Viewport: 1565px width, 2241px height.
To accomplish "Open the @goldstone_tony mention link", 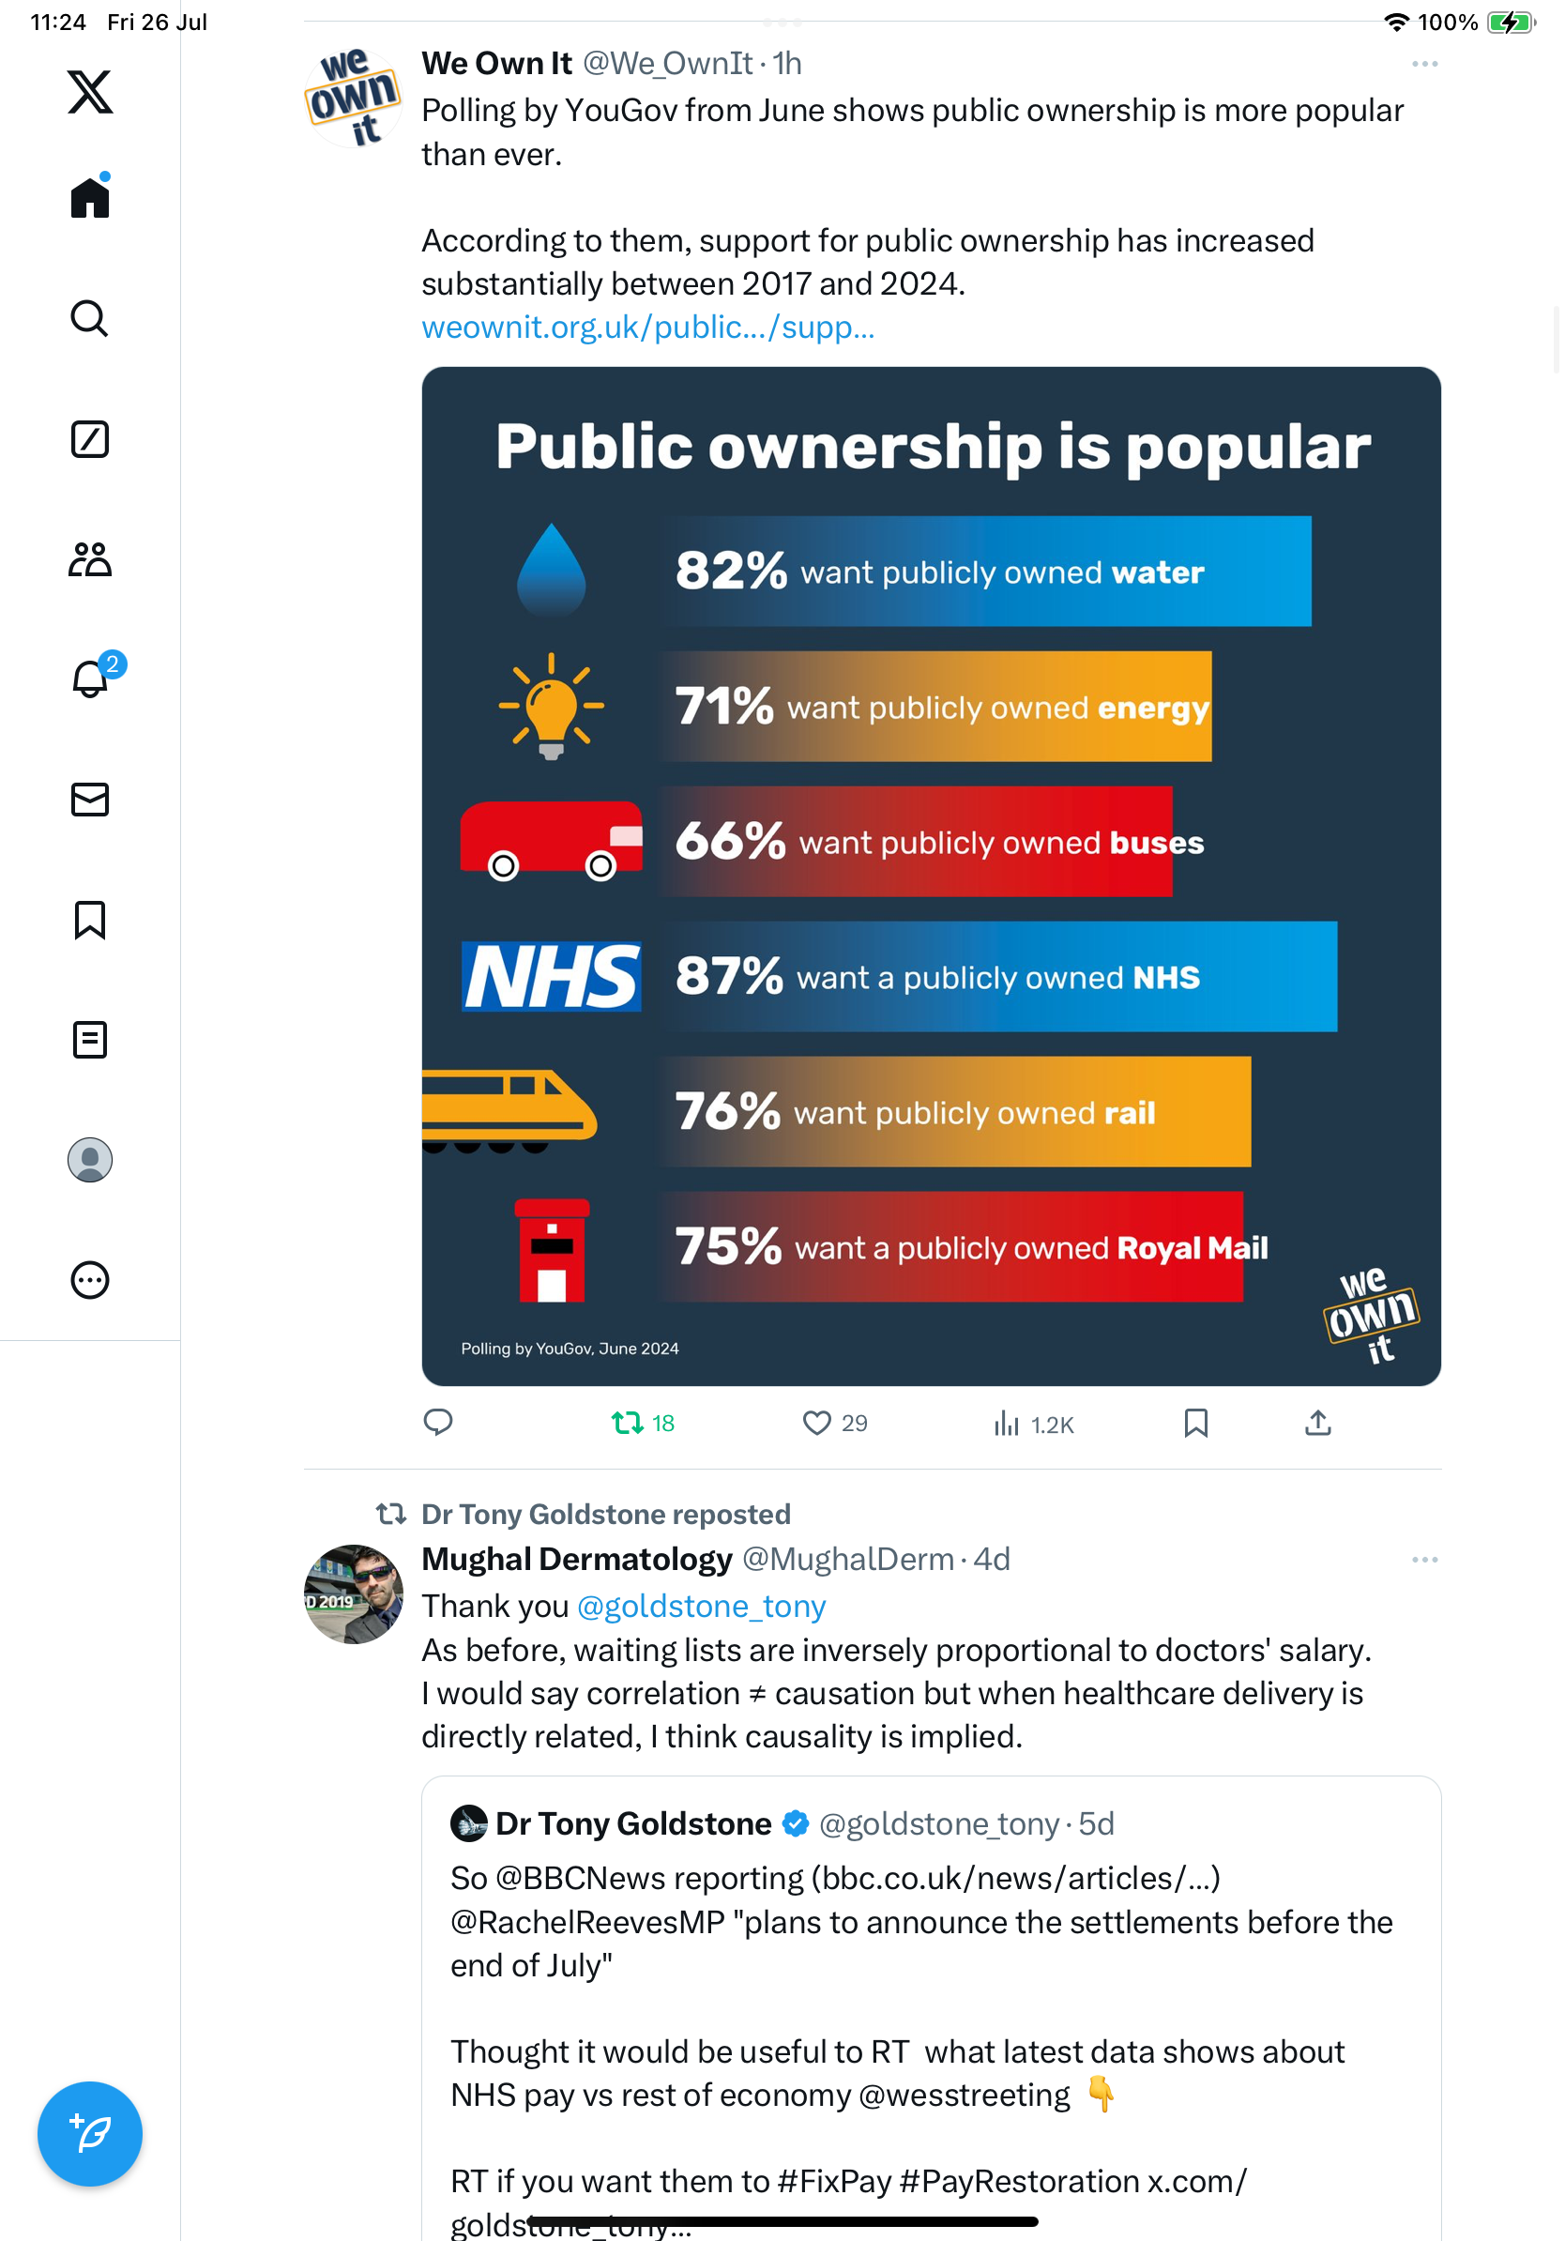I will click(x=702, y=1606).
